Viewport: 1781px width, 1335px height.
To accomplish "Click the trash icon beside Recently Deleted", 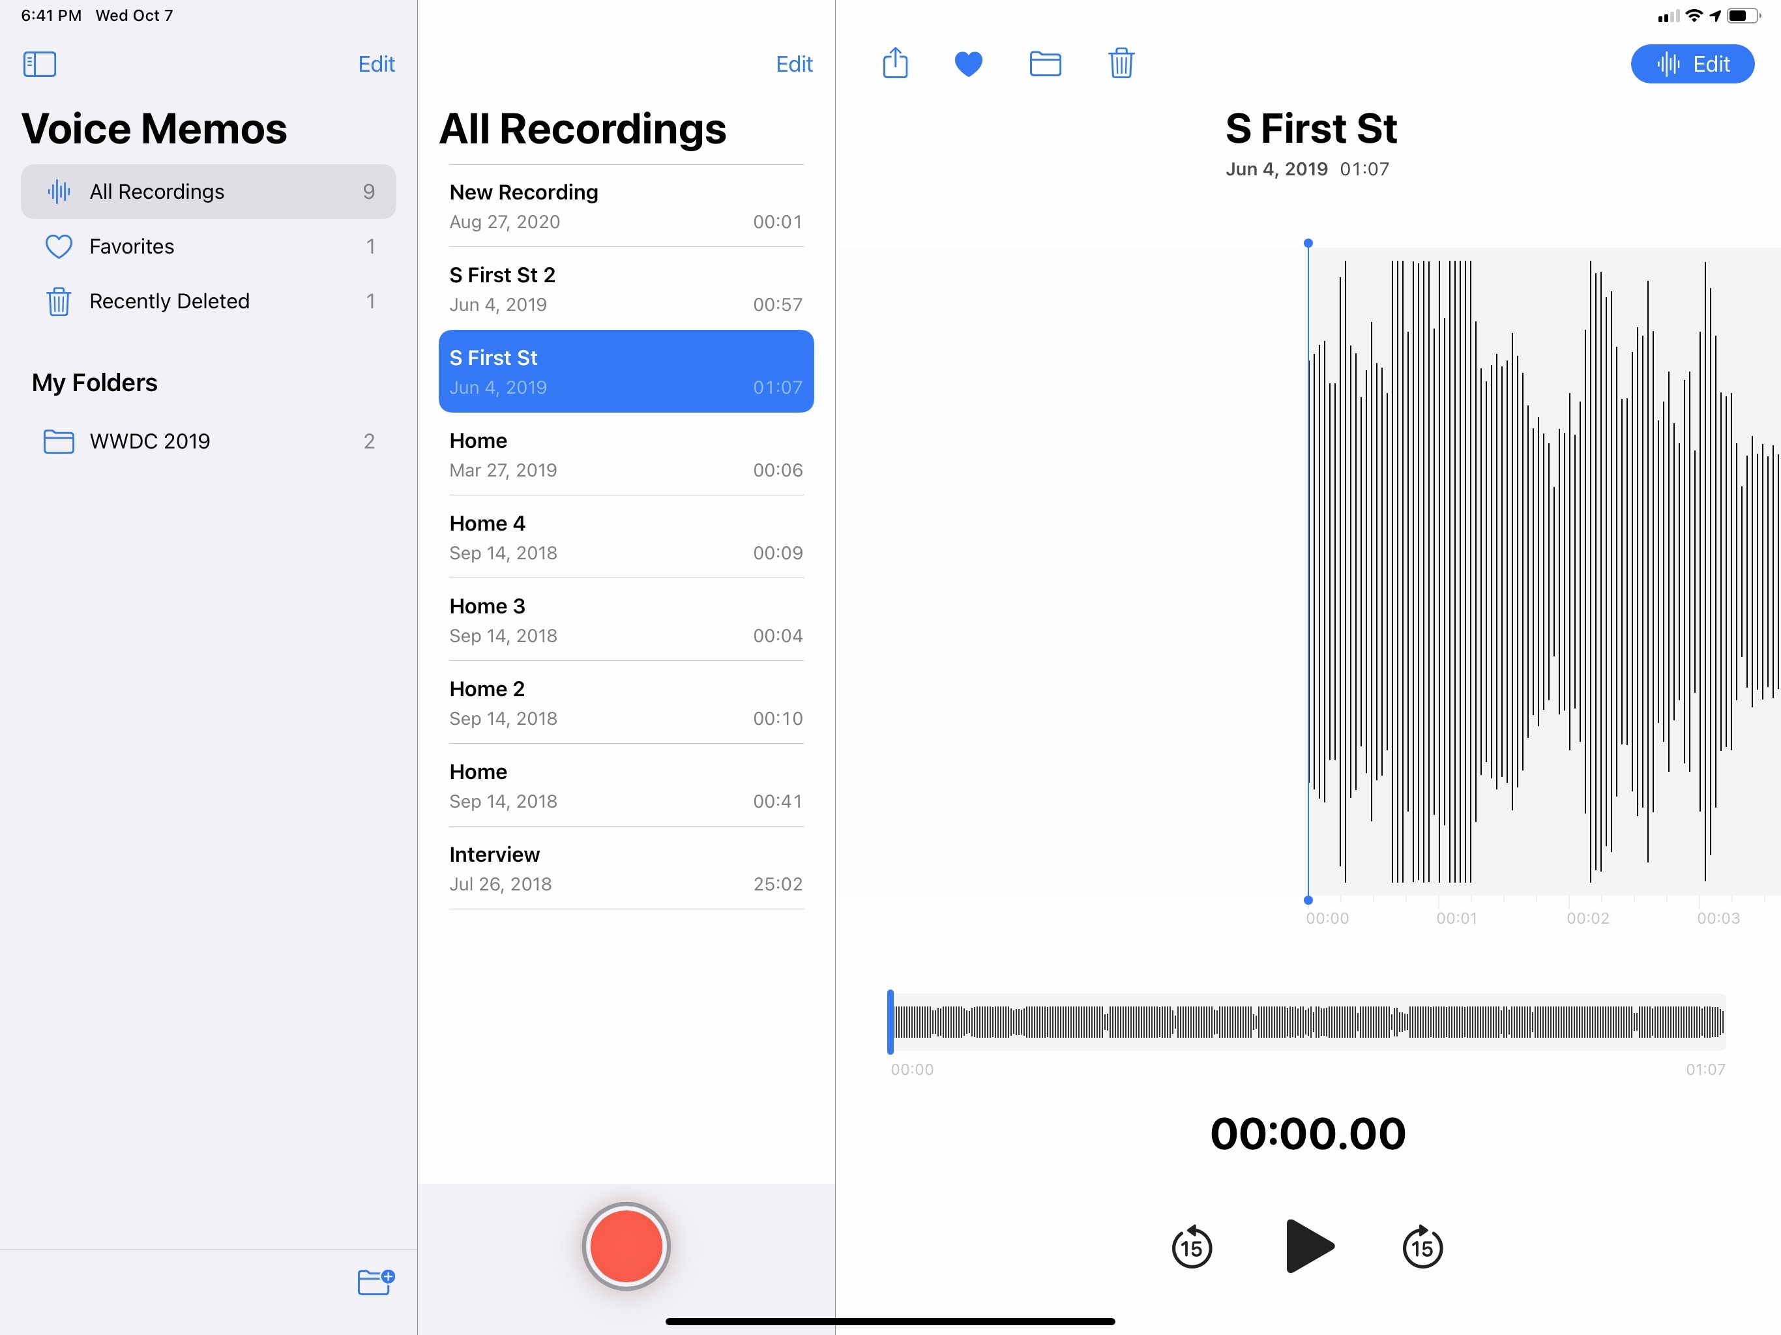I will 59,301.
